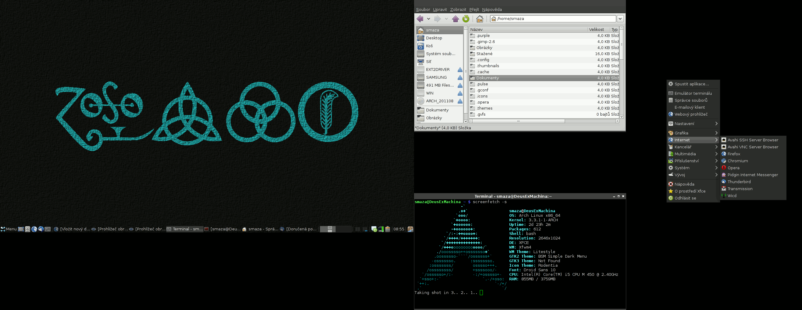Open the Nápověda menu in file manager
This screenshot has width=802, height=310.
point(492,10)
